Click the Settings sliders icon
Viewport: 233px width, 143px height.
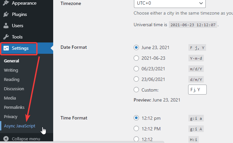click(x=6, y=48)
